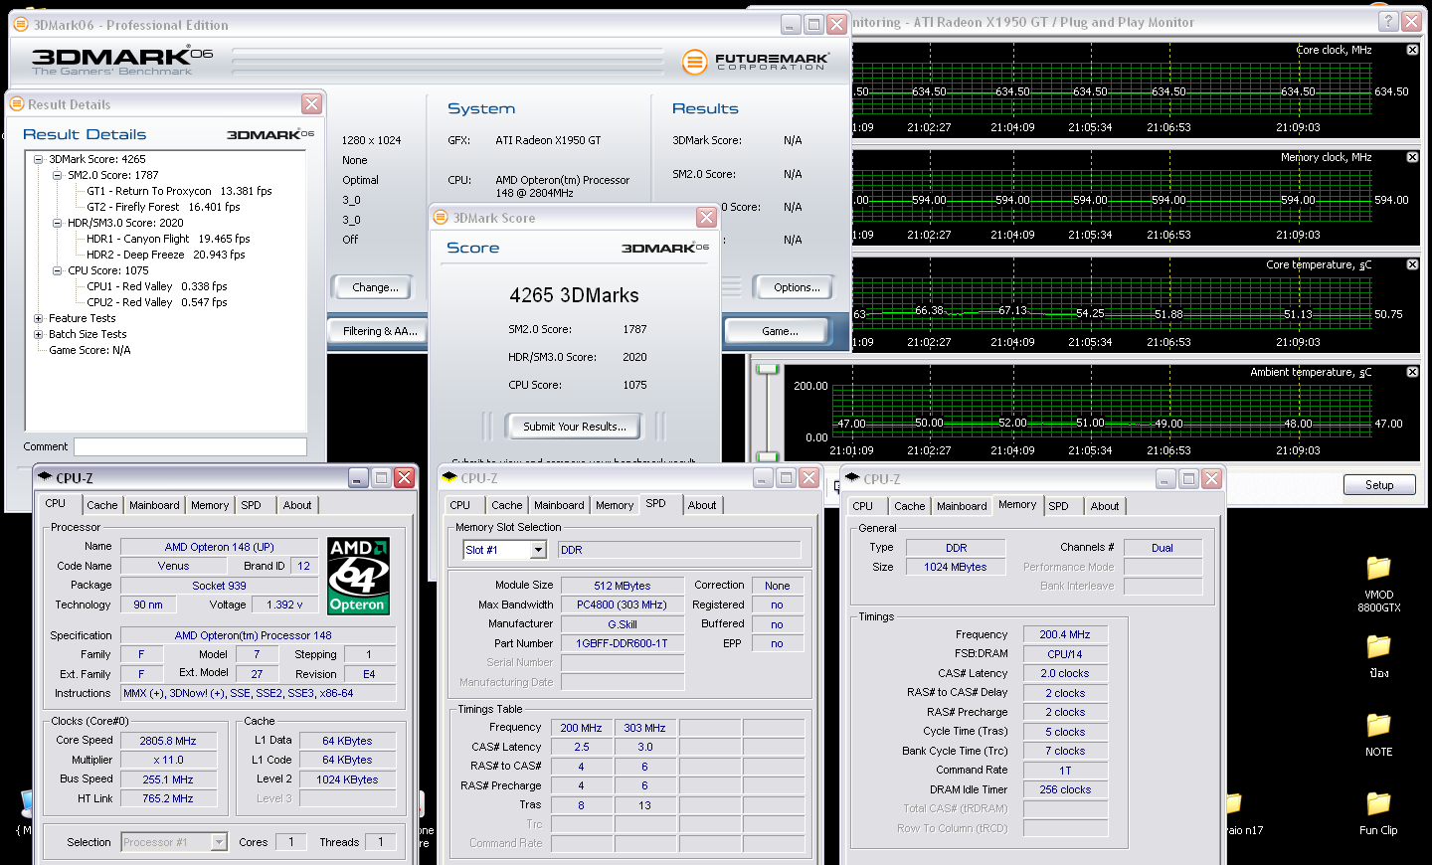Collapse the SM2.0 Score: 1787 node
The width and height of the screenshot is (1432, 865).
[57, 175]
